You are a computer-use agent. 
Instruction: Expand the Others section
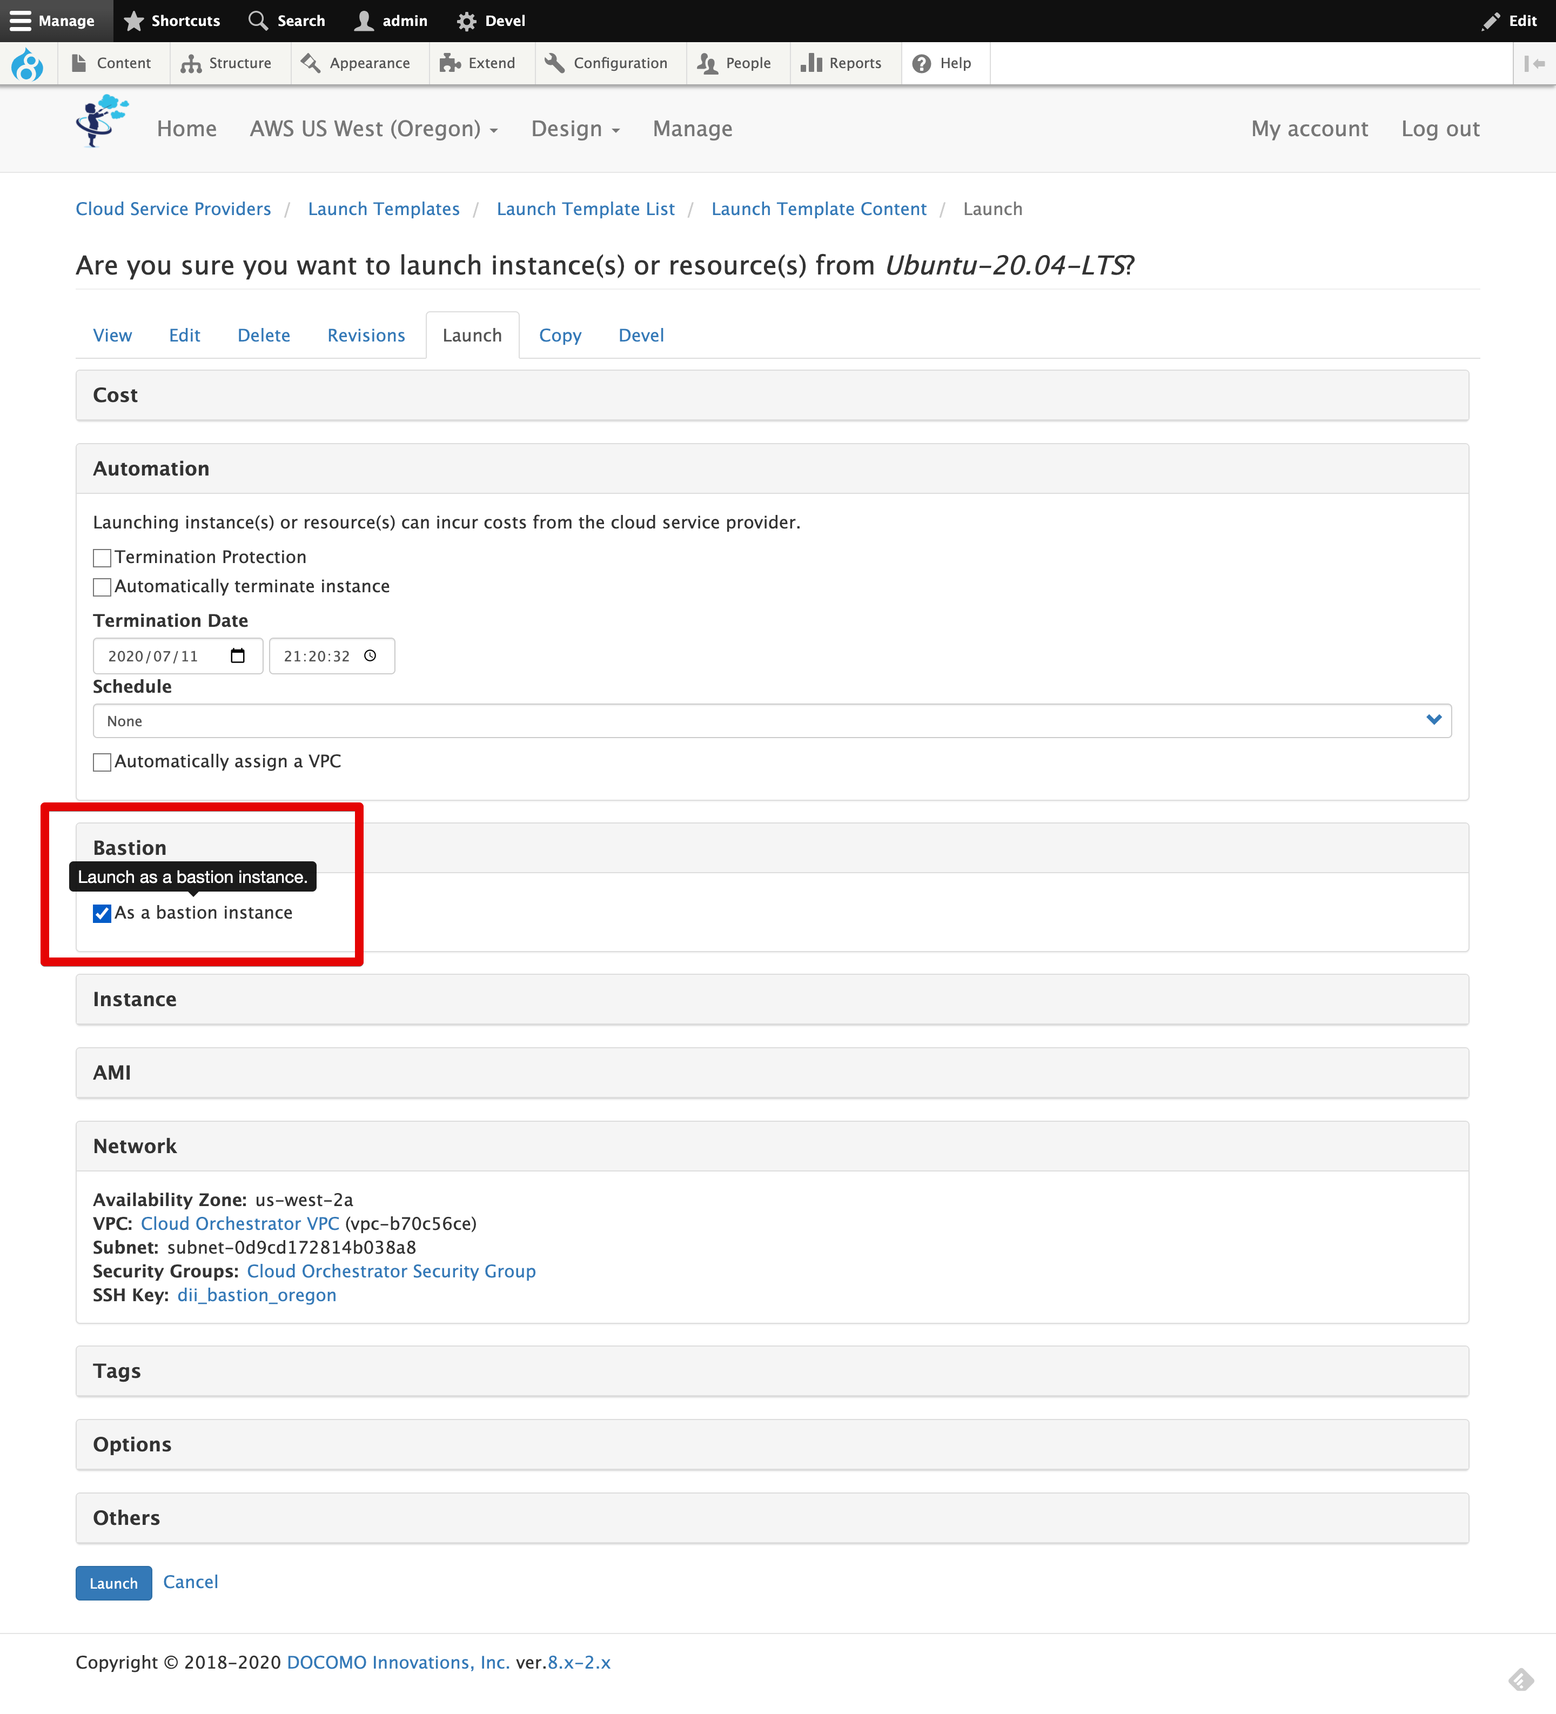point(772,1518)
